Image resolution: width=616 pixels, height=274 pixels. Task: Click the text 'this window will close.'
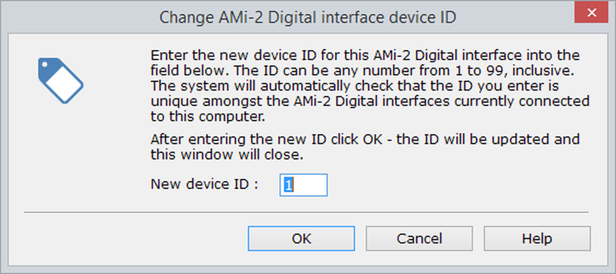coord(227,154)
